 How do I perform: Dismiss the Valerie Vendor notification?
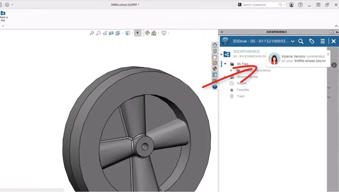tap(328, 54)
